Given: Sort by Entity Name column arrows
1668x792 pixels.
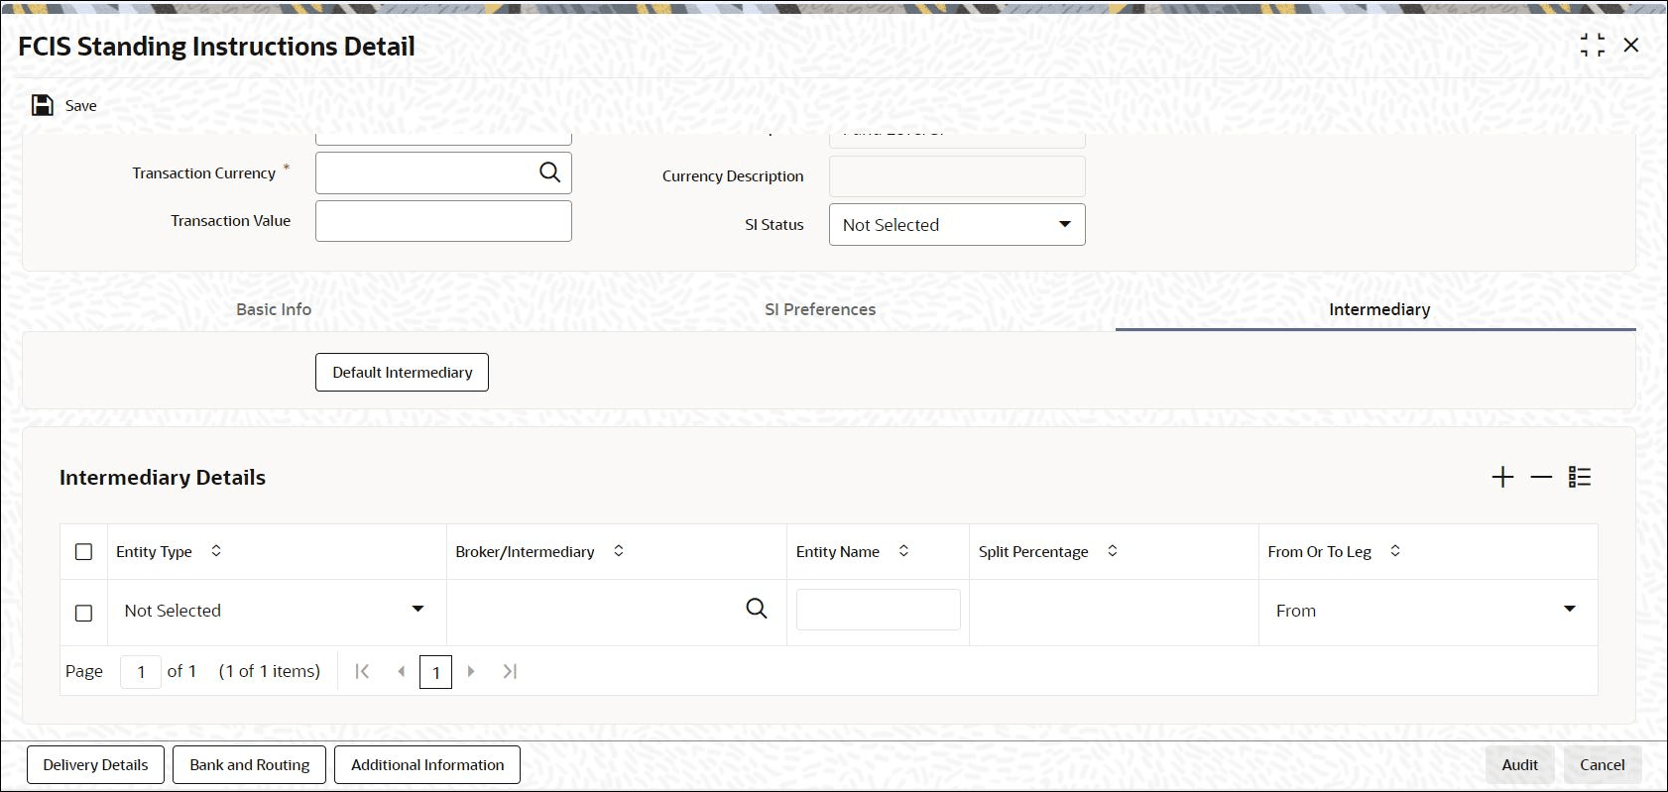Looking at the screenshot, I should [903, 551].
